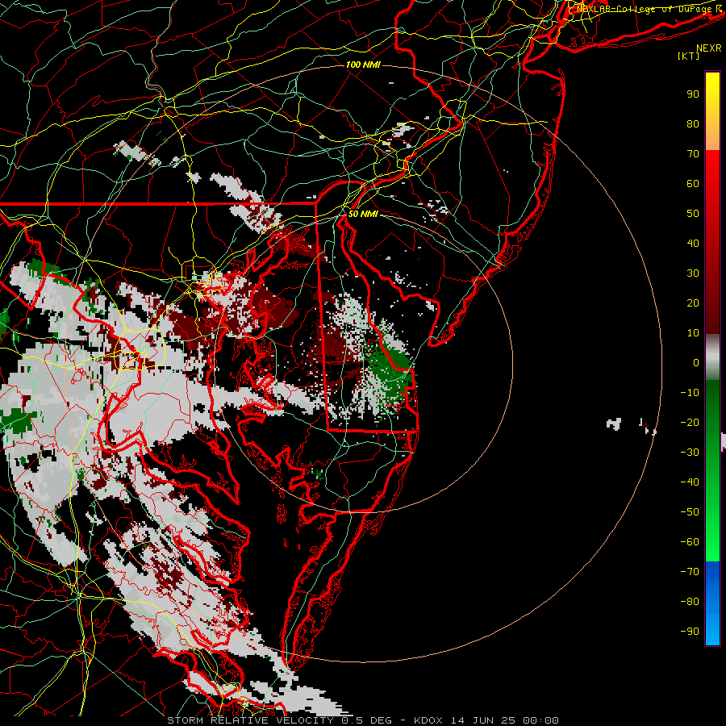
Task: Click the blue segment of the color bar
Action: (x=712, y=603)
